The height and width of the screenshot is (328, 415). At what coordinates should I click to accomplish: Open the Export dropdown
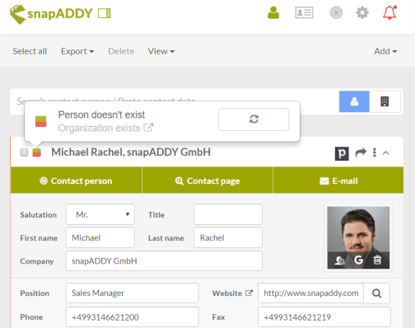pos(77,51)
